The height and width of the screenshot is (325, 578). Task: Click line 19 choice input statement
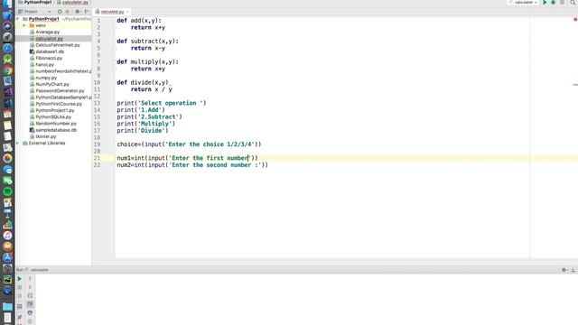point(189,144)
